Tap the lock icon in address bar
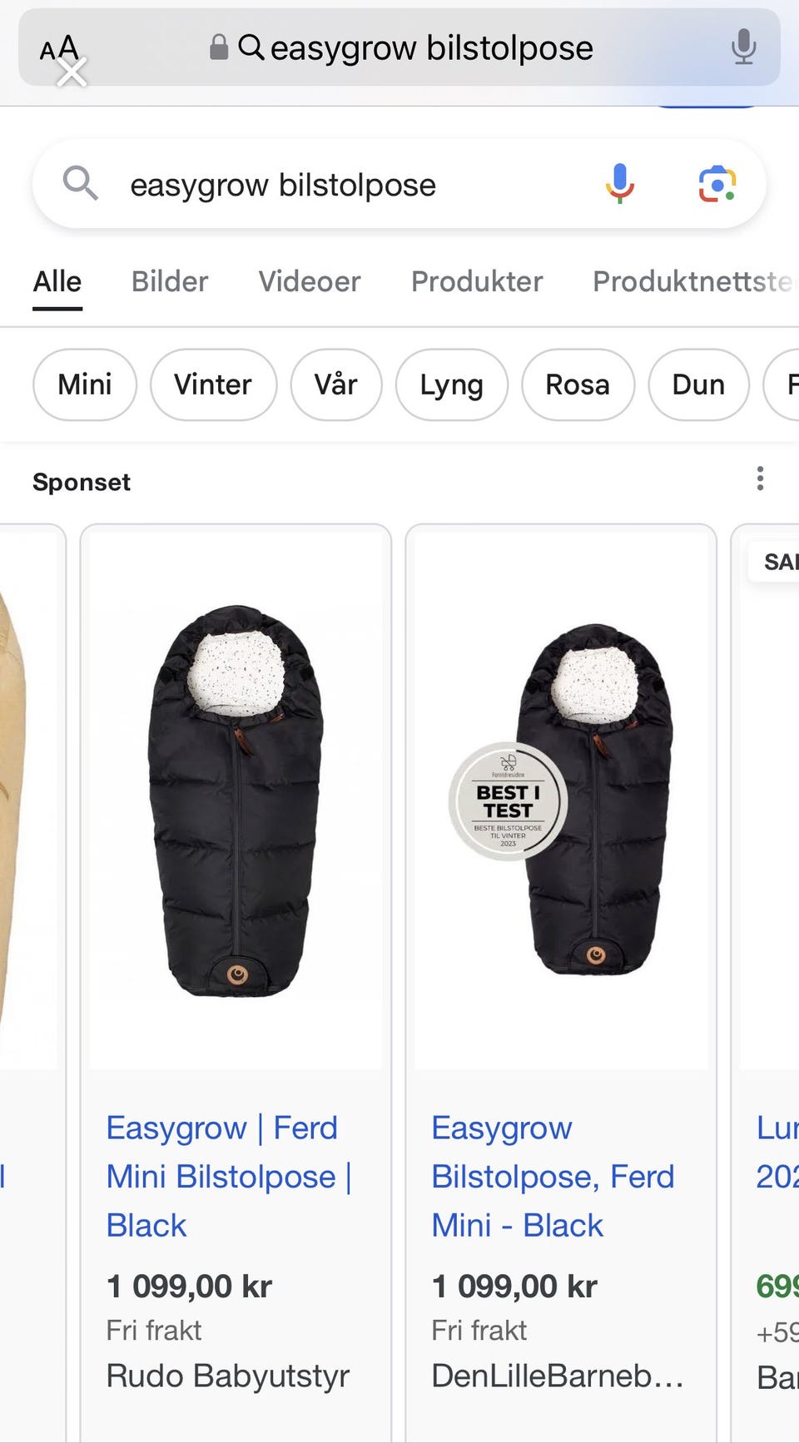The image size is (799, 1443). click(x=219, y=47)
